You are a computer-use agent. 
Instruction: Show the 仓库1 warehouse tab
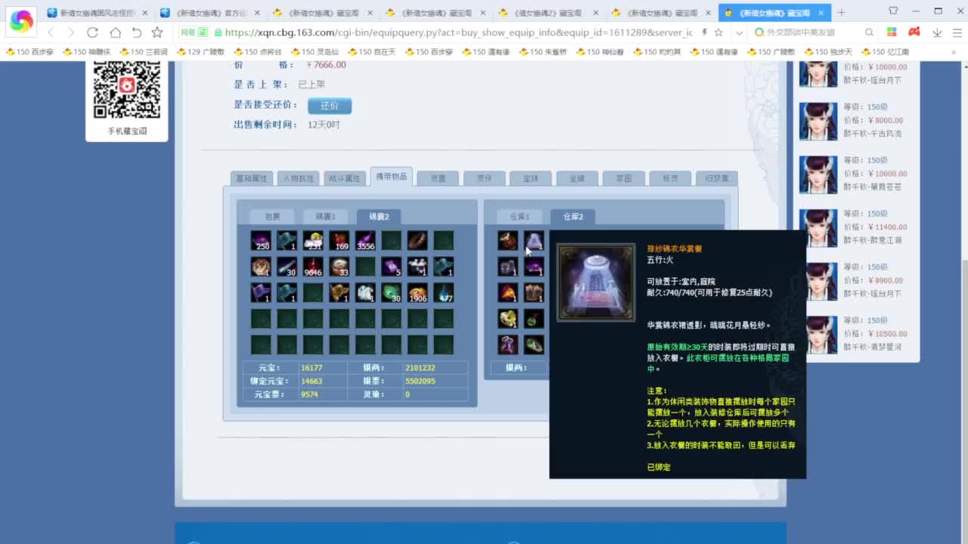[520, 217]
